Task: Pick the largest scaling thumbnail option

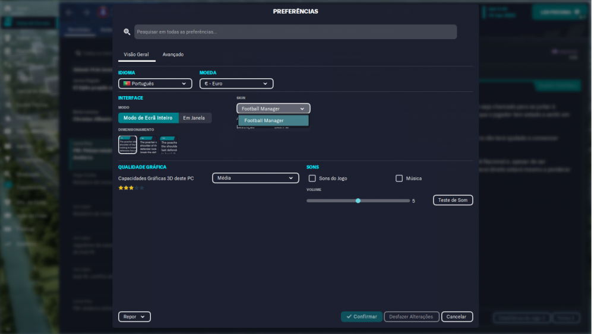Action: click(x=169, y=145)
